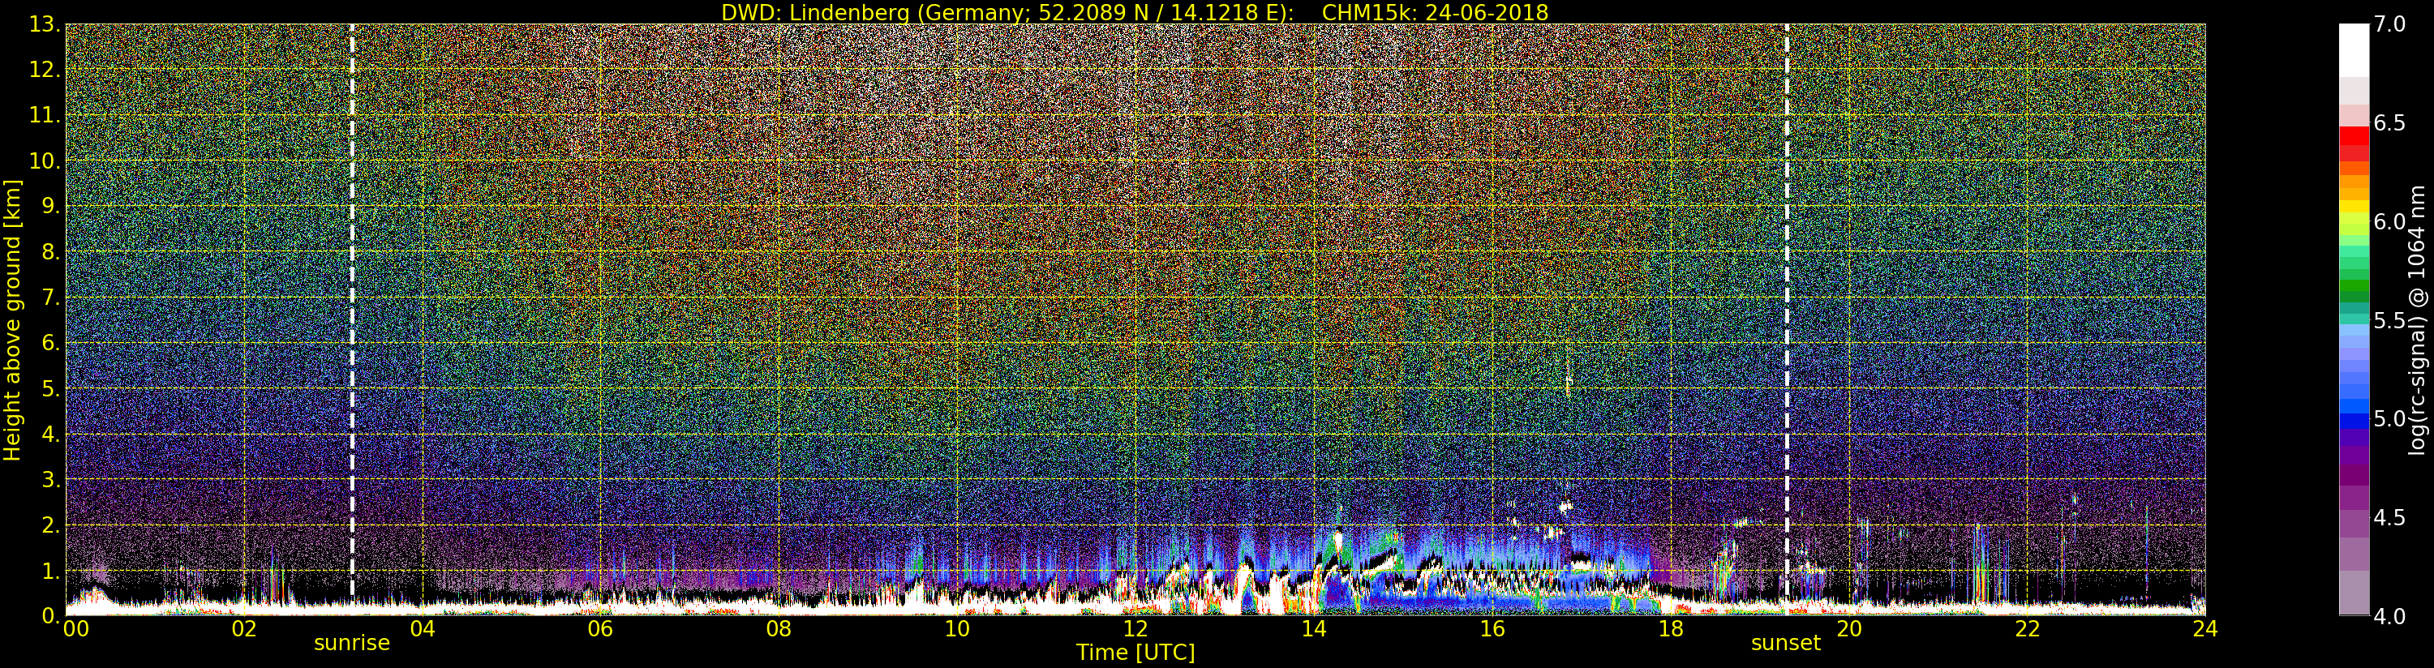The width and height of the screenshot is (2434, 668).
Task: Click the time axis tick label '18'
Action: [x=1671, y=628]
